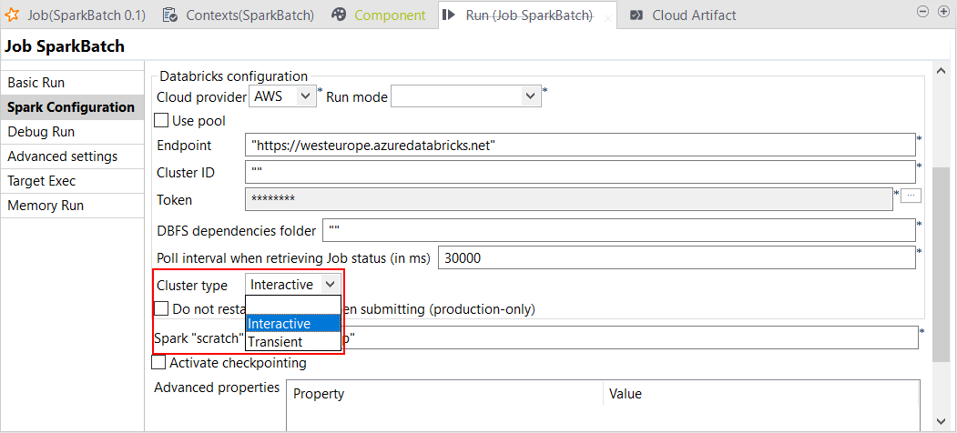This screenshot has width=957, height=433.
Task: Minimize the view panel
Action: pos(921,12)
